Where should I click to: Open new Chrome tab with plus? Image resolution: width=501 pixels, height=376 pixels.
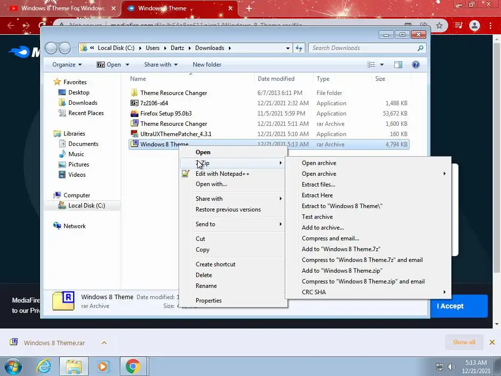(249, 8)
